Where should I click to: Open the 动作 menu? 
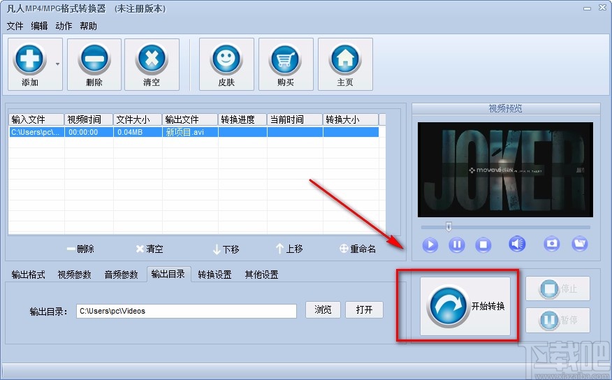(64, 26)
